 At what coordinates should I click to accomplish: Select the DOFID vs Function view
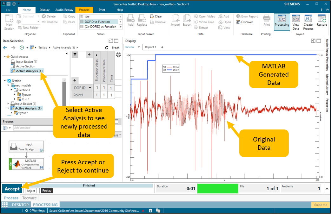pyautogui.click(x=99, y=22)
